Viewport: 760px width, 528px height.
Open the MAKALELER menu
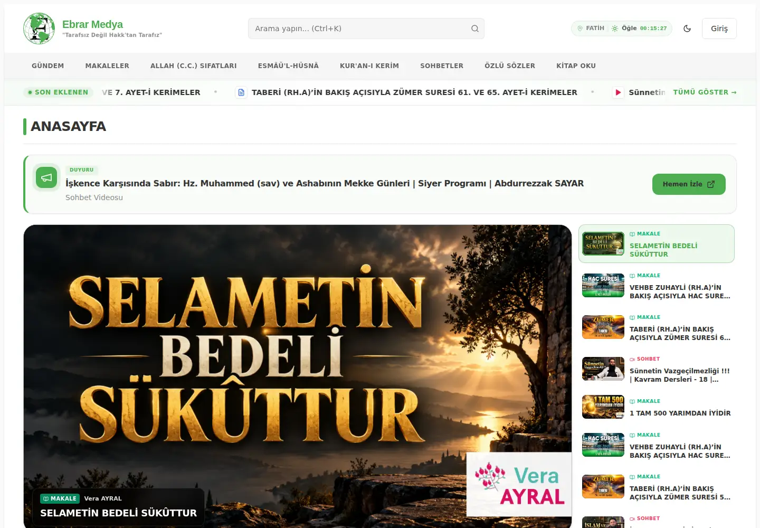pos(107,66)
